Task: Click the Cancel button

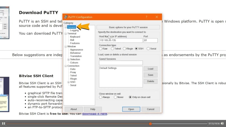Action: click(x=151, y=109)
